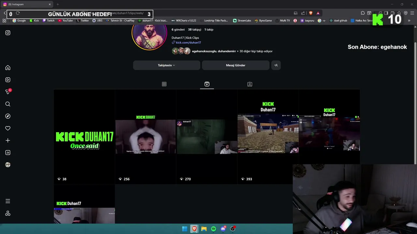
Task: Expand the Takiptesin following dropdown
Action: 166,65
